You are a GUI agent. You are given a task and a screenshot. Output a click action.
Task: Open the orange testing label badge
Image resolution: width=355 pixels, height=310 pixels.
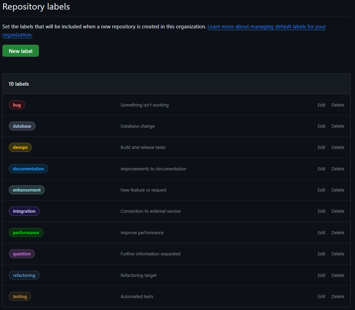pyautogui.click(x=20, y=296)
